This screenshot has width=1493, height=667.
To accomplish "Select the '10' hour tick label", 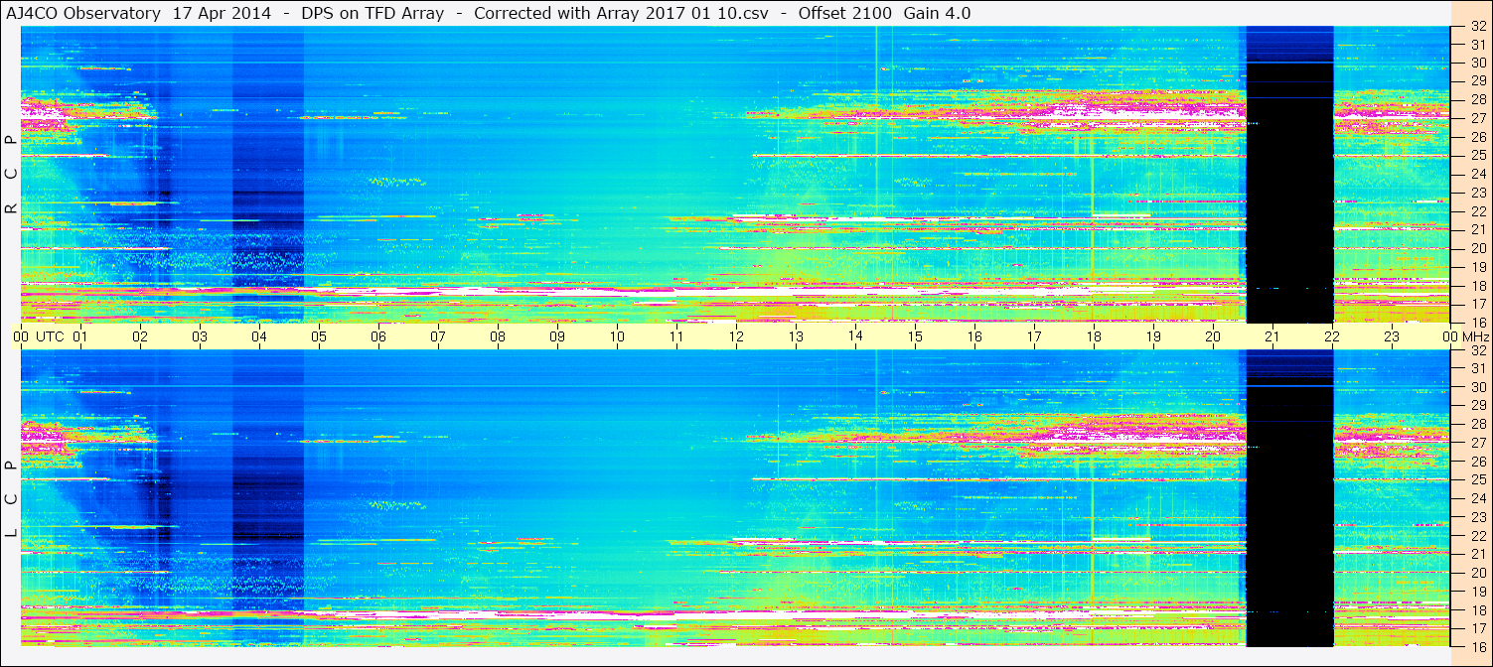I will point(617,336).
